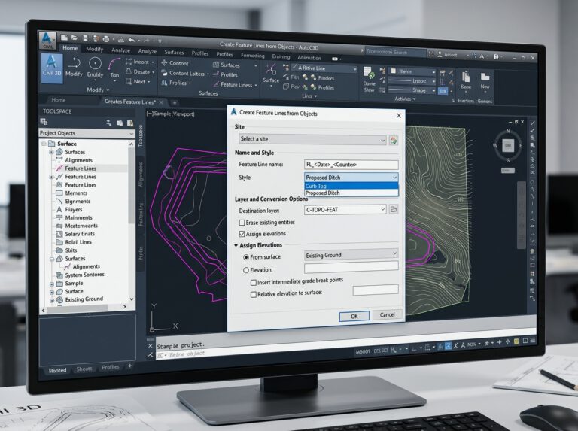The width and height of the screenshot is (578, 431).
Task: Click site pick icon beside Select a site
Action: 394,141
